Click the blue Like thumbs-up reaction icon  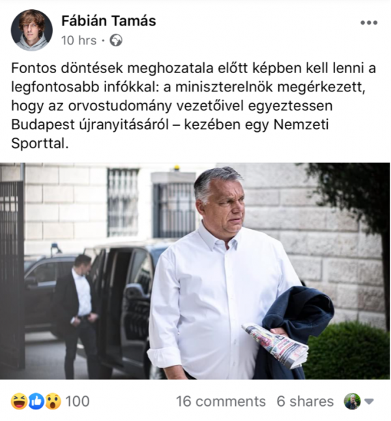tap(36, 401)
